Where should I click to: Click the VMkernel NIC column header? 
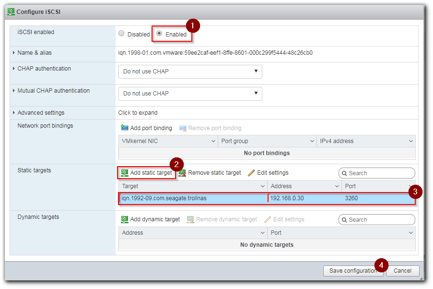168,141
